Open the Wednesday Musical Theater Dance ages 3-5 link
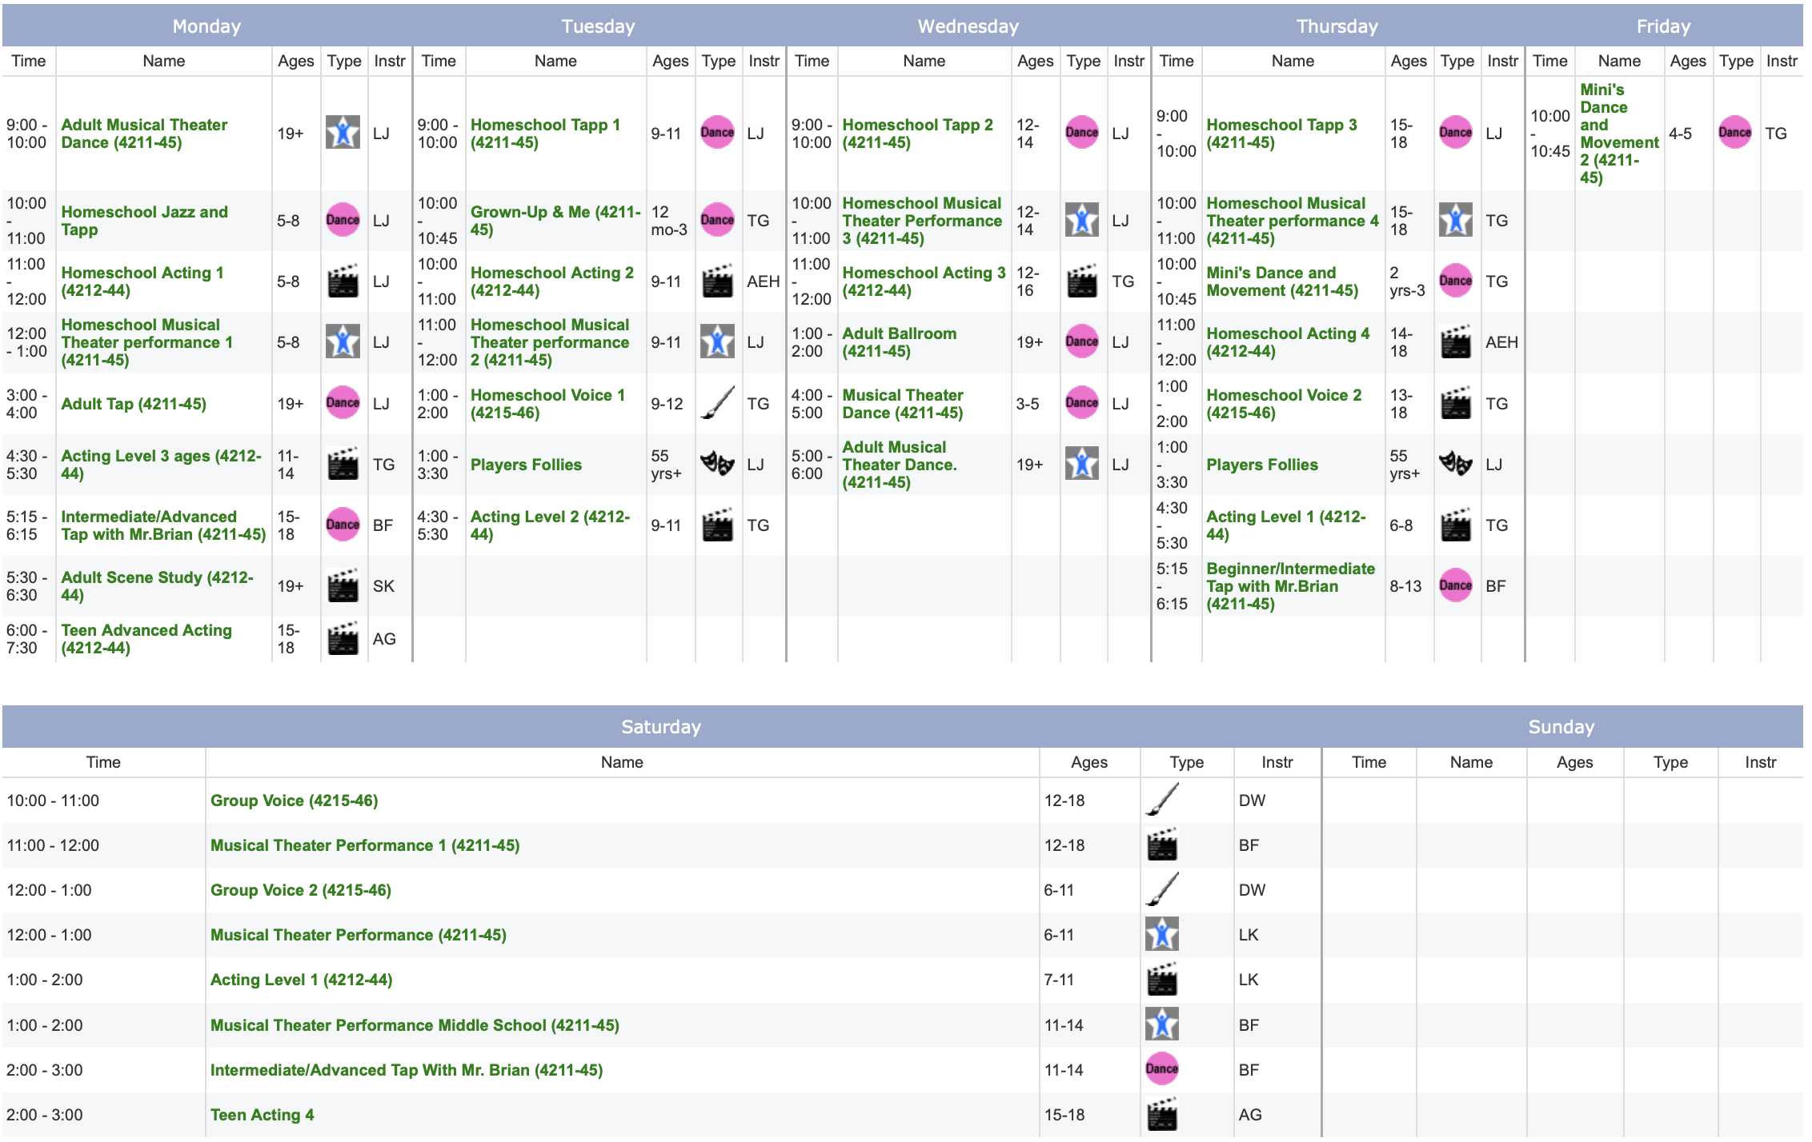The width and height of the screenshot is (1812, 1142). (903, 404)
